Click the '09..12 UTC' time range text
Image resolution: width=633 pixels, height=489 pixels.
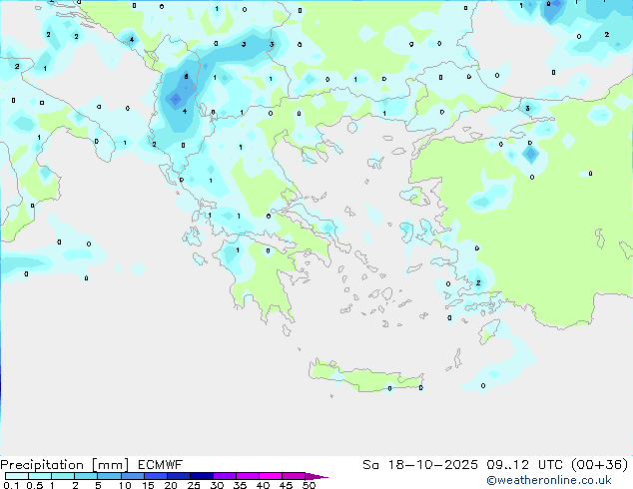point(524,465)
